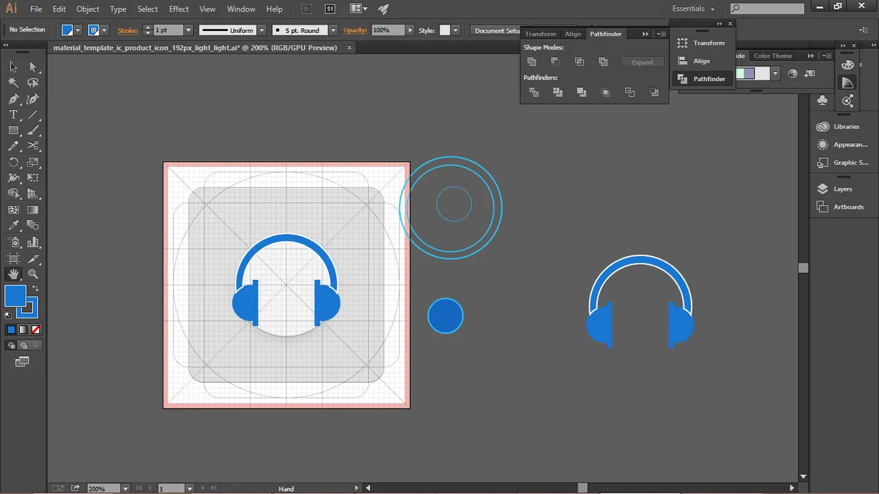The image size is (879, 494).
Task: Select the Scissors tool
Action: coord(33,146)
